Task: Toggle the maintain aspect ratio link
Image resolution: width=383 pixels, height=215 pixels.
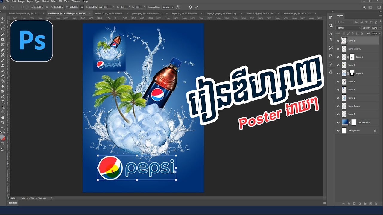Action: click(81, 7)
